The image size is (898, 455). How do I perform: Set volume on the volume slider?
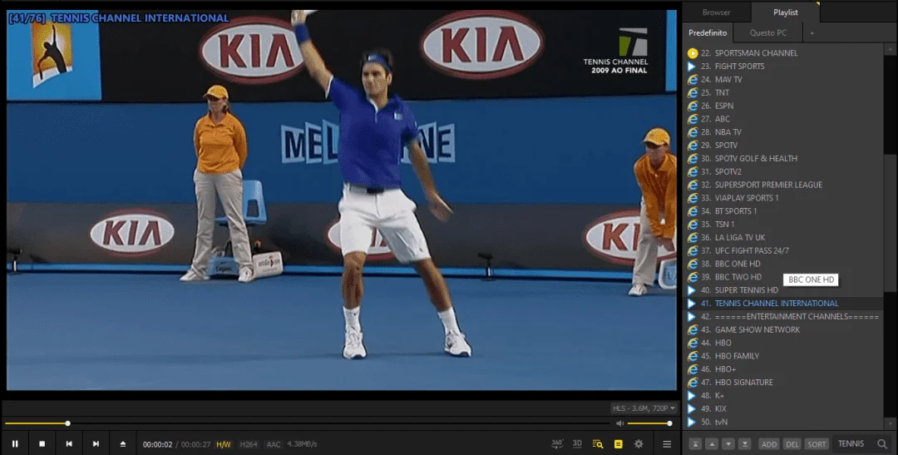coord(649,423)
